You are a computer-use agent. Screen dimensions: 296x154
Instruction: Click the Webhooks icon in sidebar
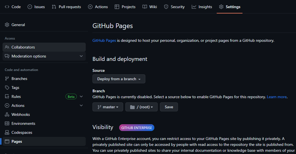tap(7, 114)
